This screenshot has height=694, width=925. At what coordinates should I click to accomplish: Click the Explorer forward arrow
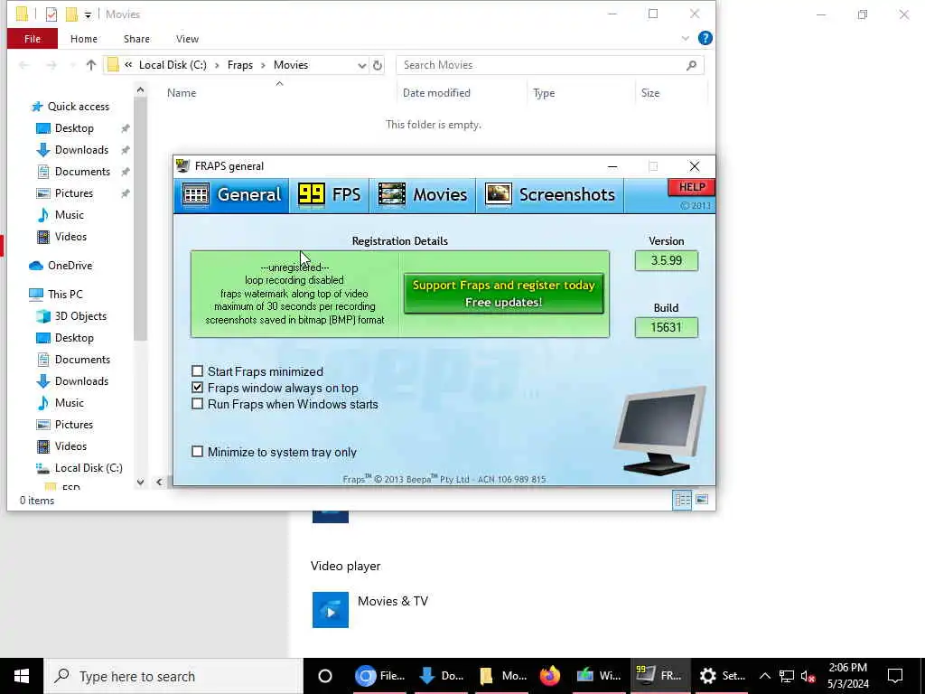51,65
